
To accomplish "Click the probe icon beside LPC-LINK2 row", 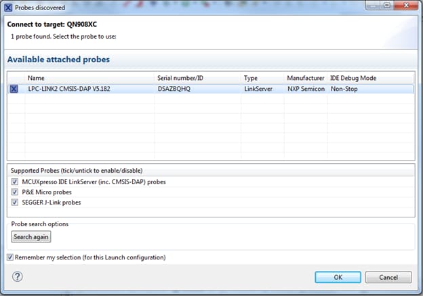I will (x=14, y=89).
